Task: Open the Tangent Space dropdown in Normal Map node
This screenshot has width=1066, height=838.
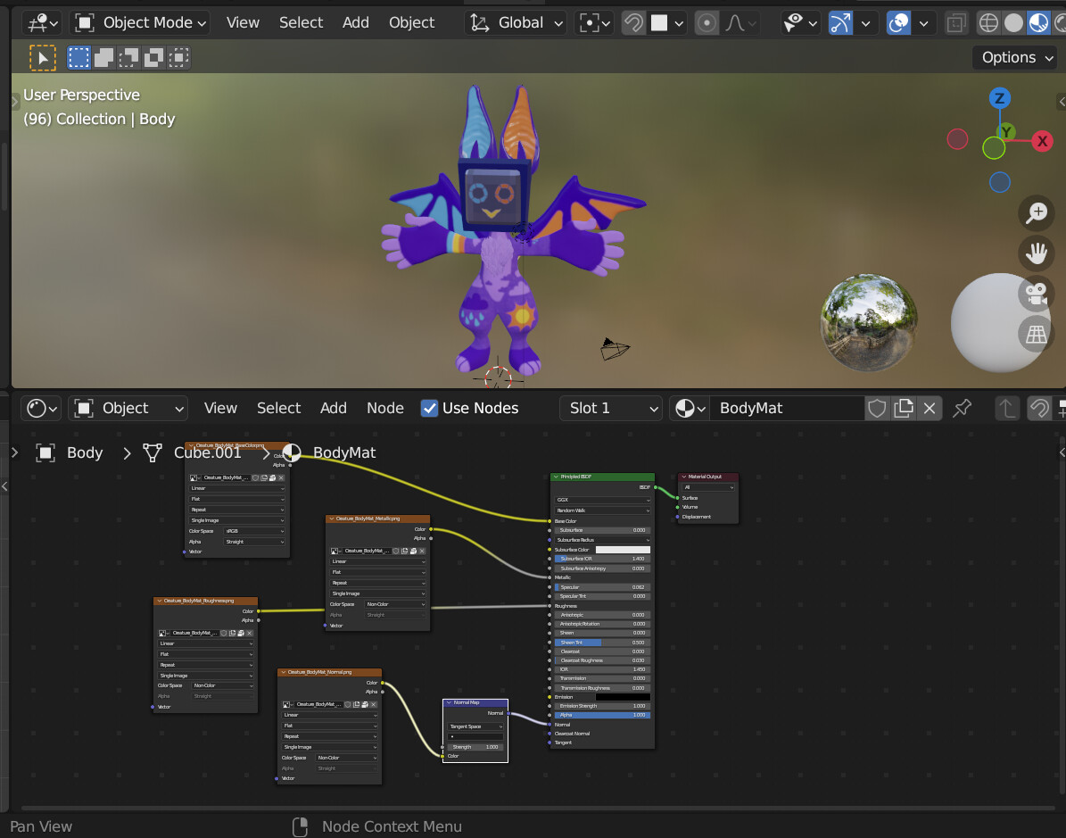Action: [475, 727]
